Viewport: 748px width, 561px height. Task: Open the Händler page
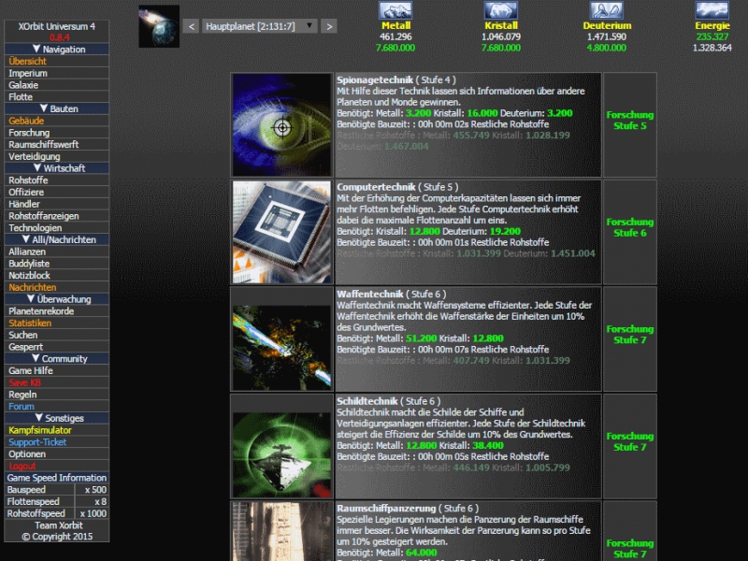pos(24,204)
